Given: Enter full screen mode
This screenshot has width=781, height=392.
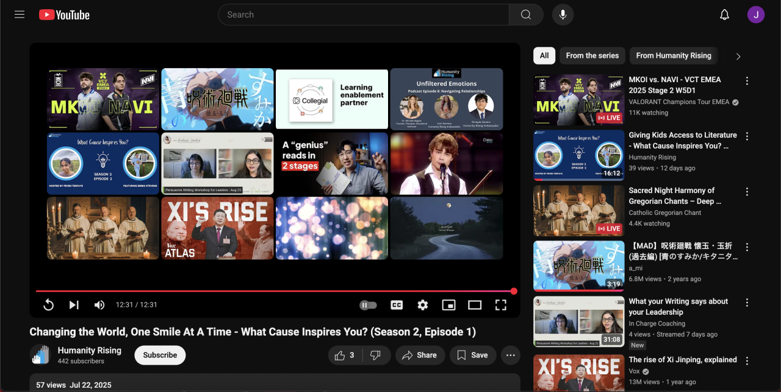Looking at the screenshot, I should (x=501, y=305).
